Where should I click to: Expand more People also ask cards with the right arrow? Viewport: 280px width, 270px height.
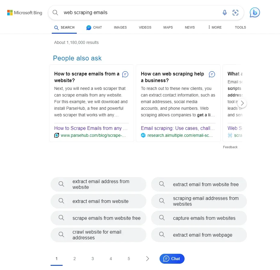point(242,103)
